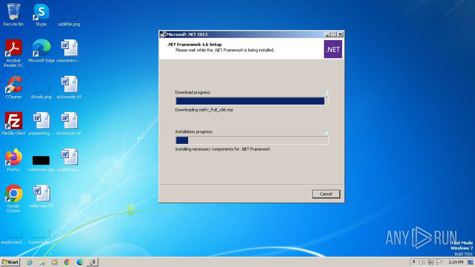Open Chrome from the taskbar
The height and width of the screenshot is (267, 475).
pyautogui.click(x=67, y=262)
